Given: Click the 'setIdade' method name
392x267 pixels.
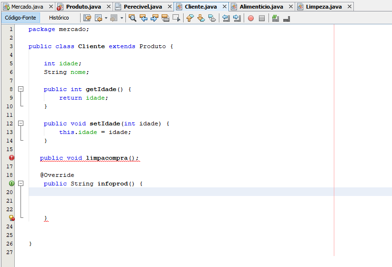Looking at the screenshot, I should click(x=105, y=123).
